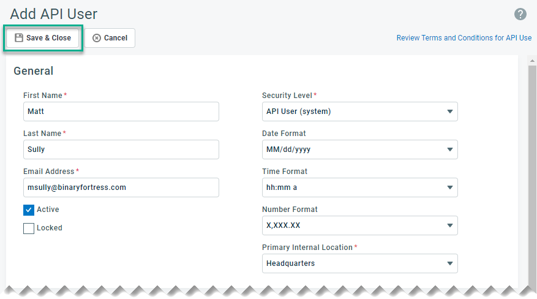This screenshot has height=299, width=537.
Task: Click into the First Name field
Action: click(121, 112)
